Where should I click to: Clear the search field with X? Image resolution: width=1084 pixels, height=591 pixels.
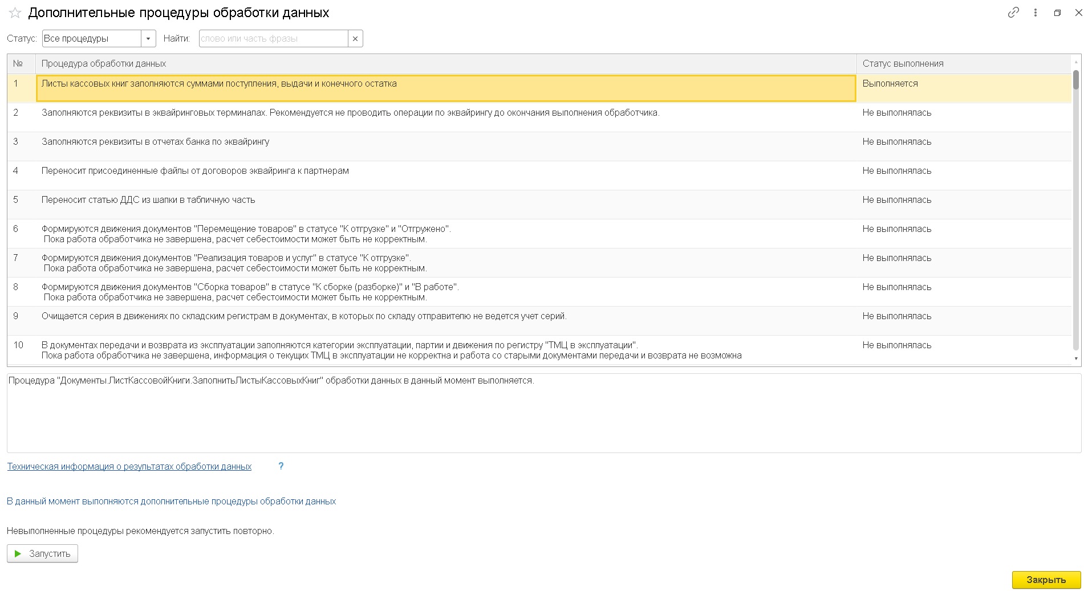coord(355,38)
